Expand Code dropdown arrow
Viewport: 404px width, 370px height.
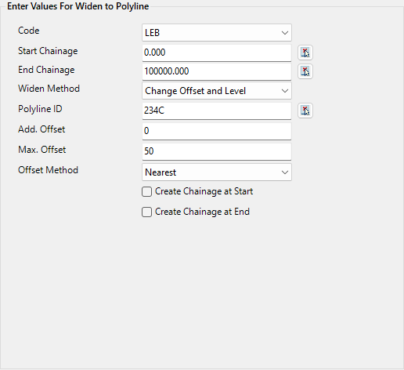pos(285,33)
